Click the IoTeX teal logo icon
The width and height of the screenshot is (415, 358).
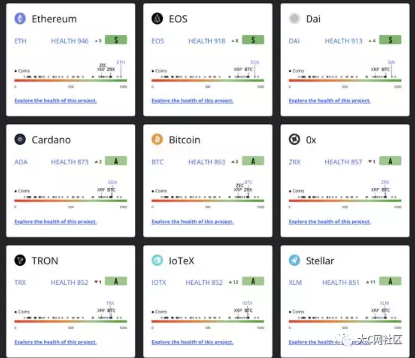pos(157,260)
